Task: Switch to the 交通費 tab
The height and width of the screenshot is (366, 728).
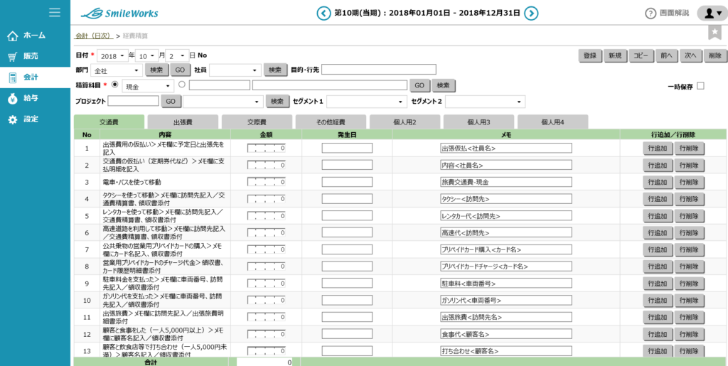Action: (x=109, y=122)
